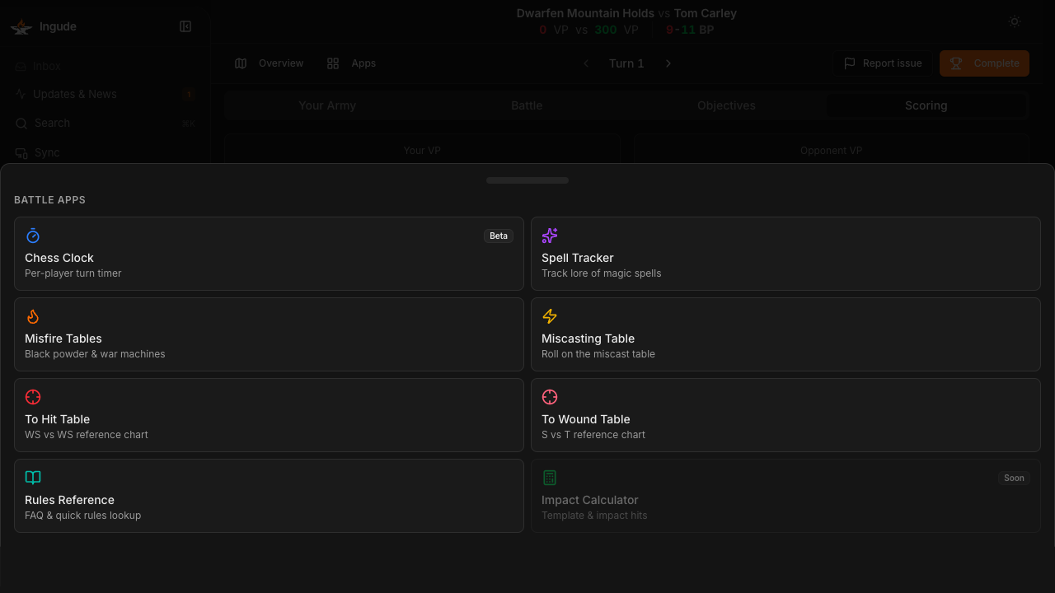Image resolution: width=1055 pixels, height=593 pixels.
Task: Open the Chess Clock stopwatch icon
Action: (33, 236)
